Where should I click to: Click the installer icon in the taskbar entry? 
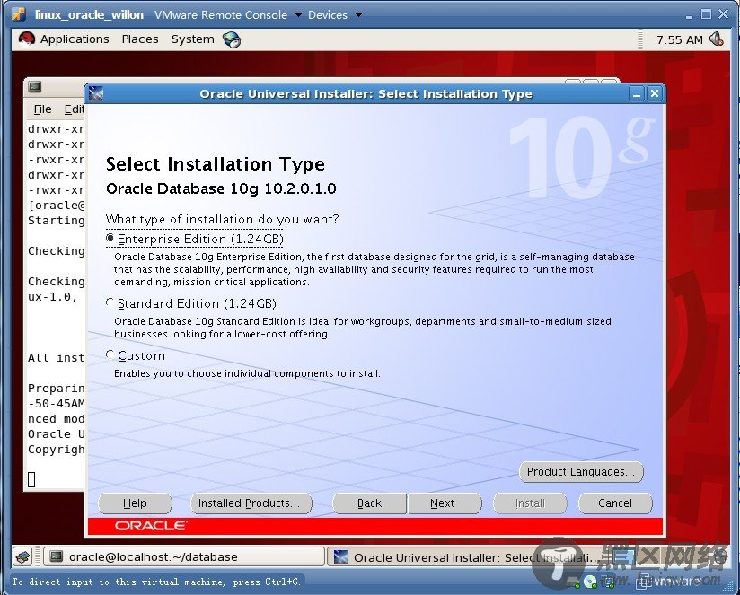(x=340, y=557)
